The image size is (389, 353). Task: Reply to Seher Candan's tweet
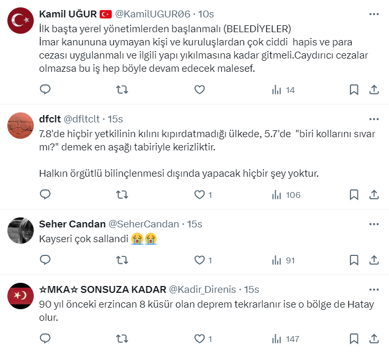(45, 260)
